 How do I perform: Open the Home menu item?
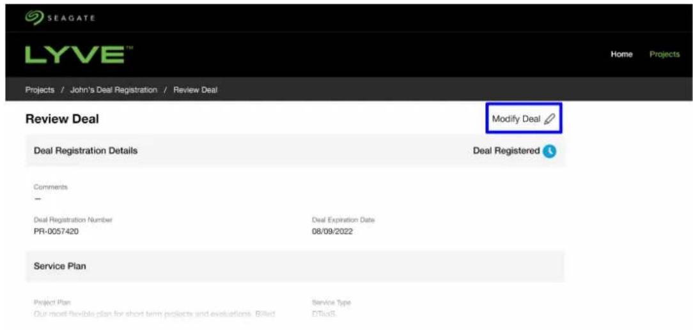click(621, 54)
